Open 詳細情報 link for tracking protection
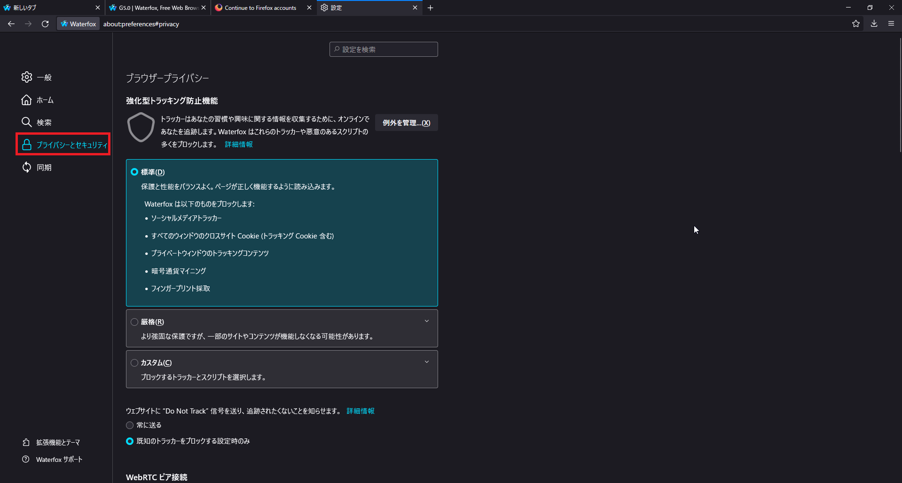Image resolution: width=902 pixels, height=483 pixels. [x=239, y=145]
